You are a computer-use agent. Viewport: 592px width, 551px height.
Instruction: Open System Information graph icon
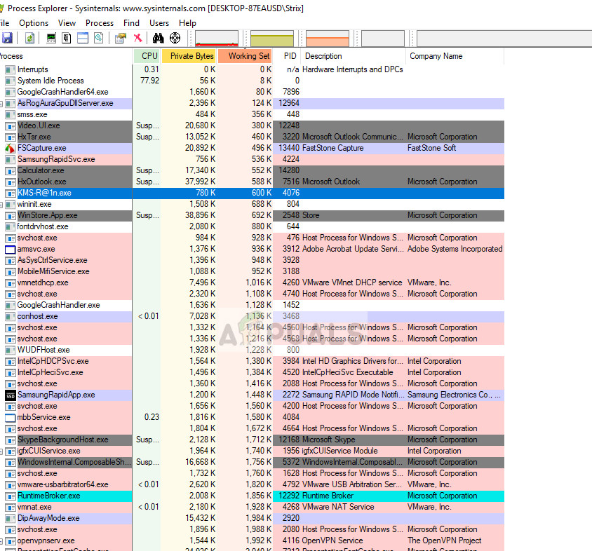point(50,38)
